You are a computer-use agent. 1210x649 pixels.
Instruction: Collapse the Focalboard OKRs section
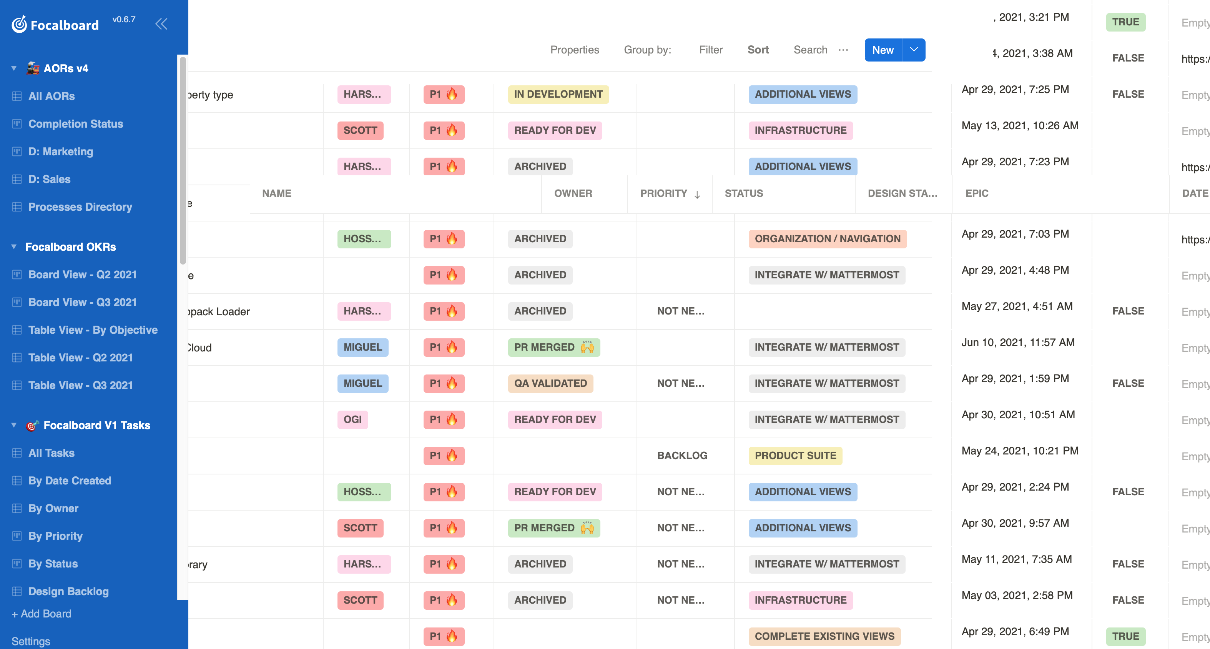pos(14,247)
